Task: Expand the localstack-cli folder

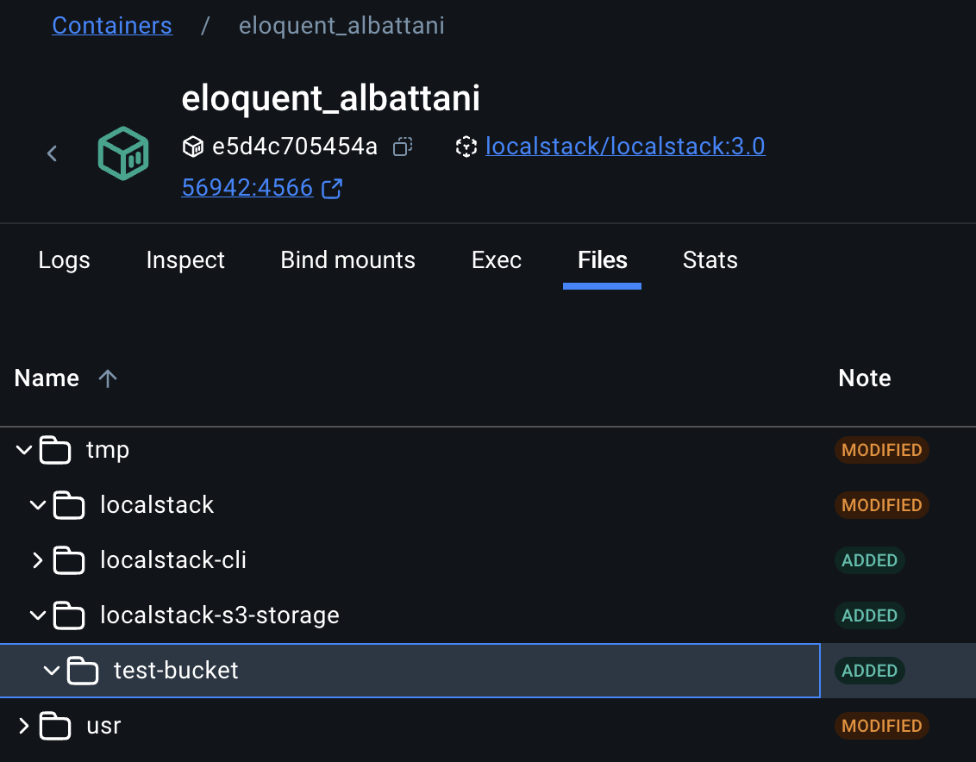Action: click(37, 560)
